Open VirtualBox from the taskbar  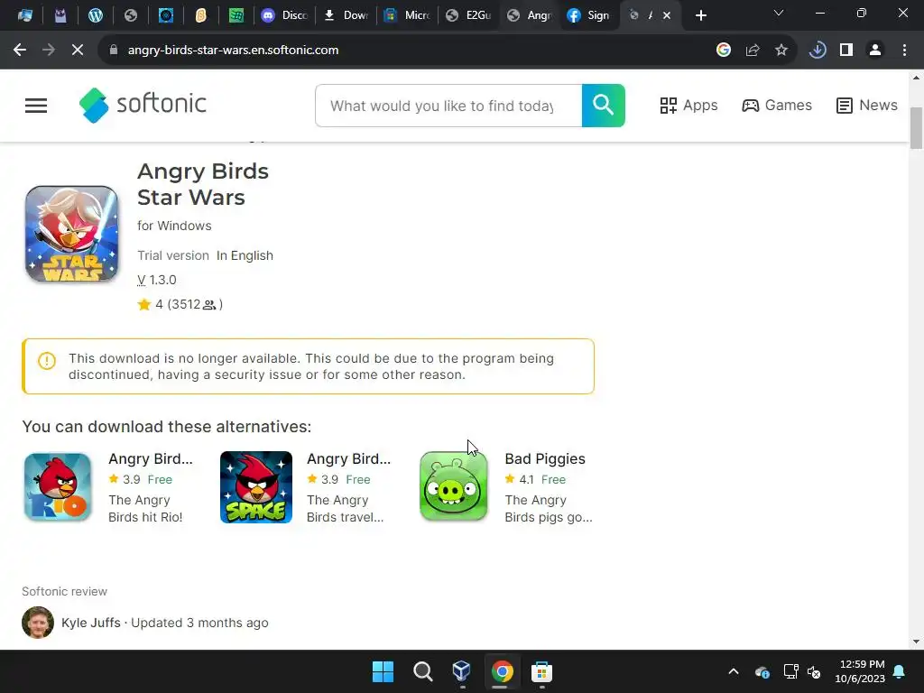(462, 671)
